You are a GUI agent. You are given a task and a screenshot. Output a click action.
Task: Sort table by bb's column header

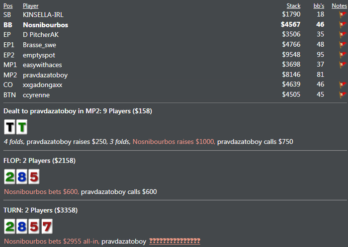319,6
